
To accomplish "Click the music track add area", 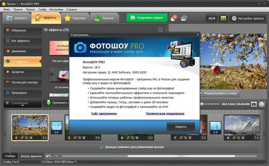I will 134,147.
